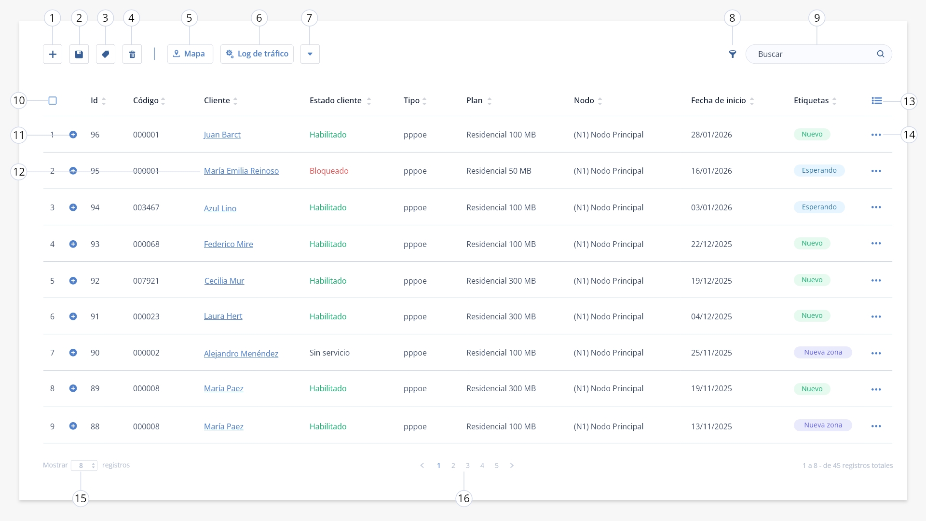Go to page 3 in the pagination
This screenshot has width=926, height=521.
click(x=468, y=466)
